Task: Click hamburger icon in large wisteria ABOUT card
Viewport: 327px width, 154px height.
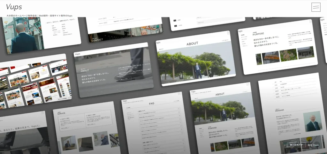Action: [229, 33]
